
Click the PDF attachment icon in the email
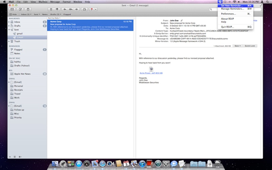coord(151,69)
